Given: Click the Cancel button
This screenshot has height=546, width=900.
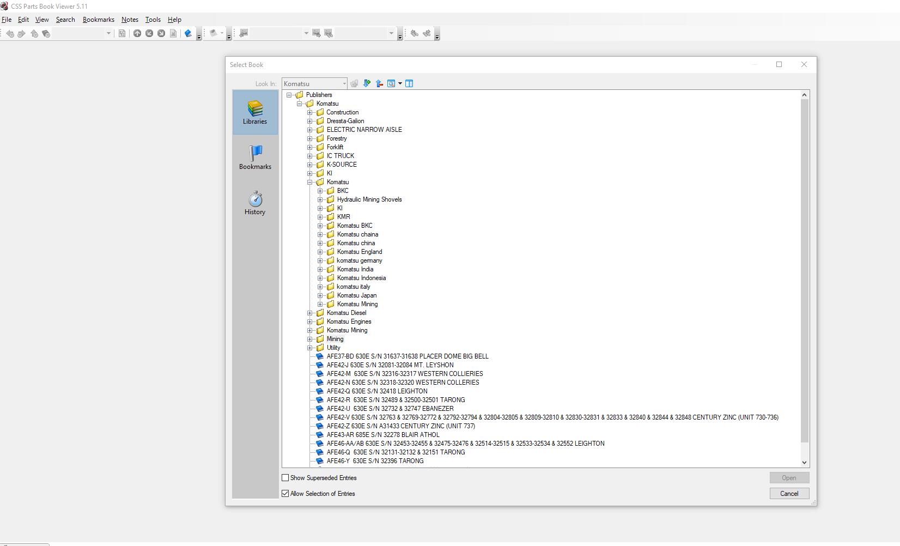Looking at the screenshot, I should [x=789, y=494].
